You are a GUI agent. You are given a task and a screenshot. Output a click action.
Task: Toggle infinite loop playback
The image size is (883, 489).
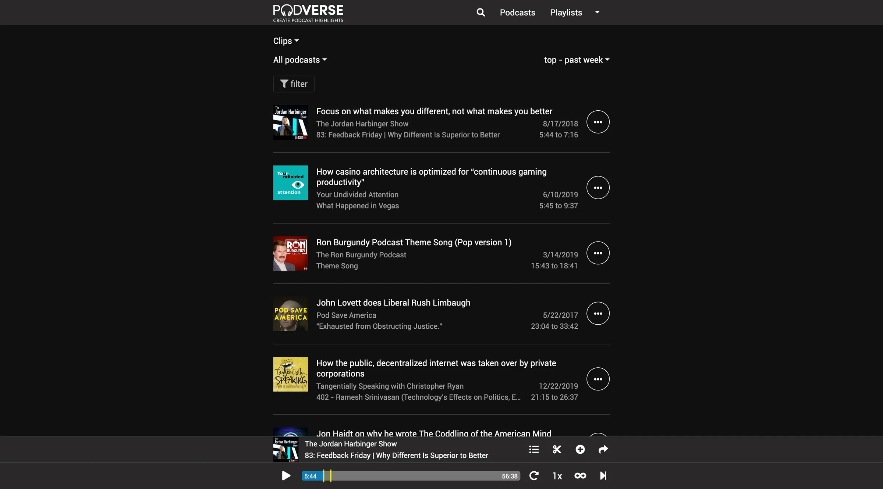tap(580, 476)
